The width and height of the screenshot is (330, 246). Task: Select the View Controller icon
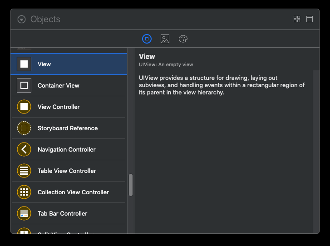24,107
